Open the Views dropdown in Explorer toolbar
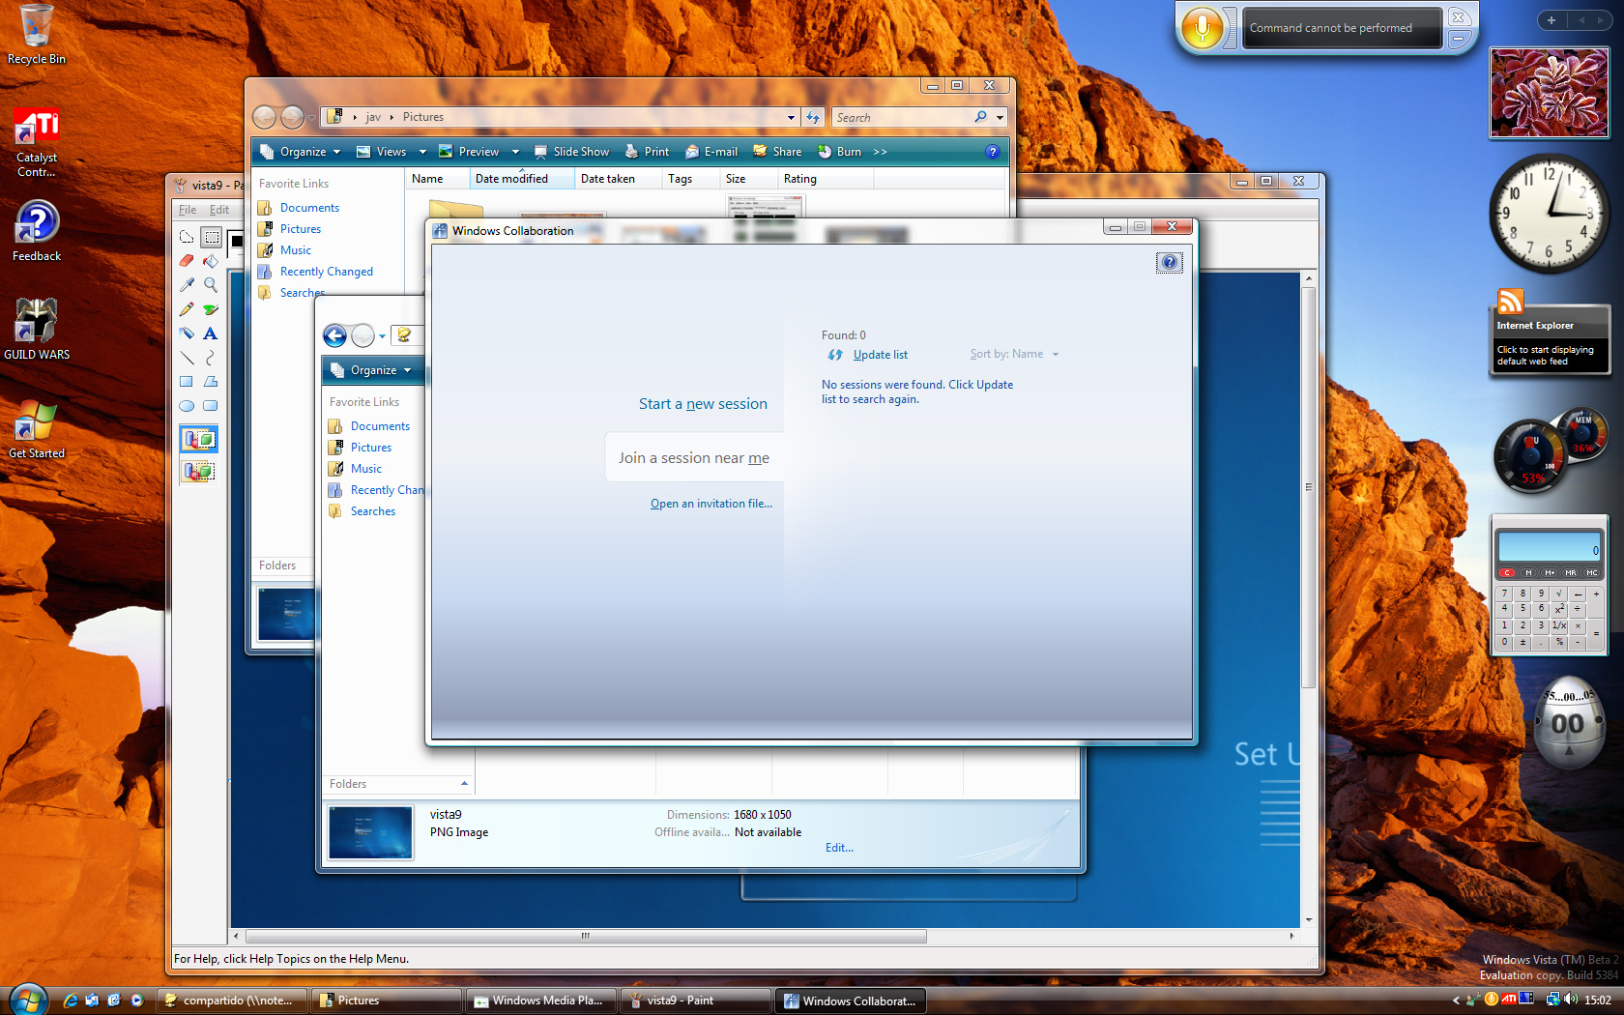 (421, 152)
